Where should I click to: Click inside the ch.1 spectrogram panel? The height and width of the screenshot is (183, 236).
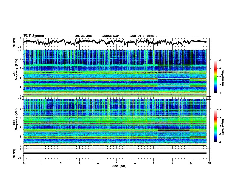coord(115,73)
